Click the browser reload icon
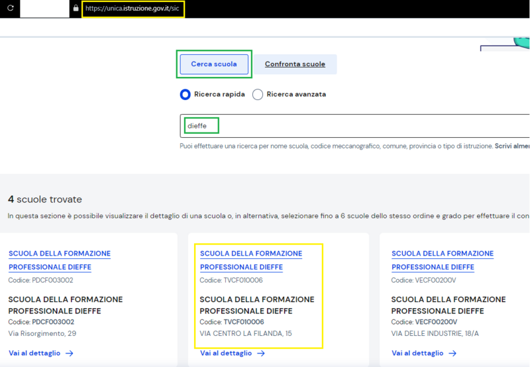530x367 pixels. [11, 9]
